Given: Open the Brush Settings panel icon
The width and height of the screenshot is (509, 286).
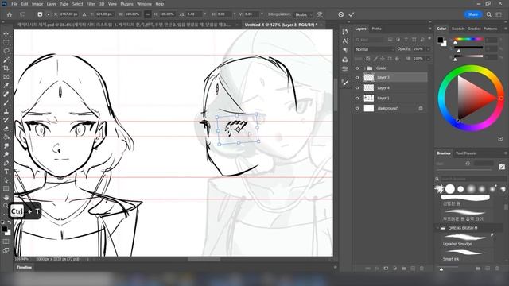Looking at the screenshot, I should coord(345,83).
